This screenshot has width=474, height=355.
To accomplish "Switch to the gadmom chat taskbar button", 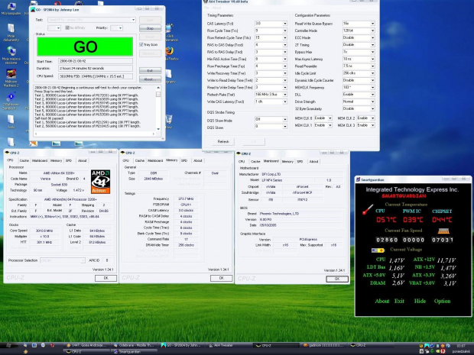I will 323,345.
